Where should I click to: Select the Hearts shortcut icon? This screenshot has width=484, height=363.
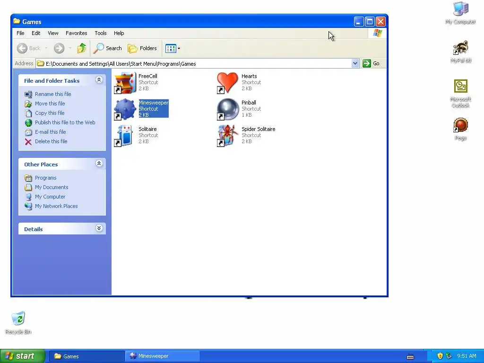click(228, 83)
